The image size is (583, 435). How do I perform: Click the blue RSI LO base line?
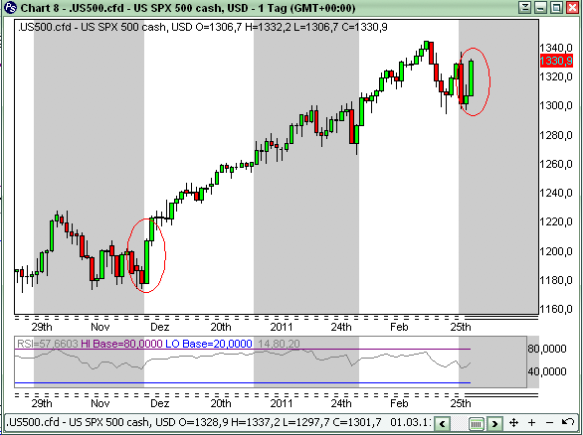click(243, 382)
